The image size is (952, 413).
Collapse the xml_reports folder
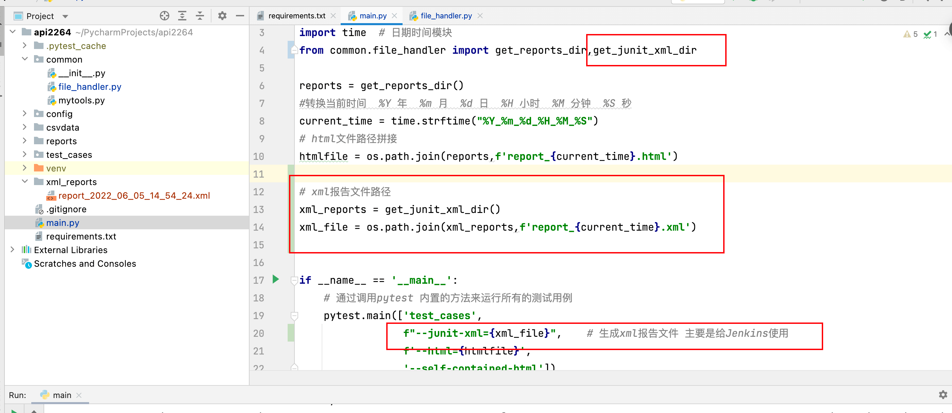tap(25, 182)
